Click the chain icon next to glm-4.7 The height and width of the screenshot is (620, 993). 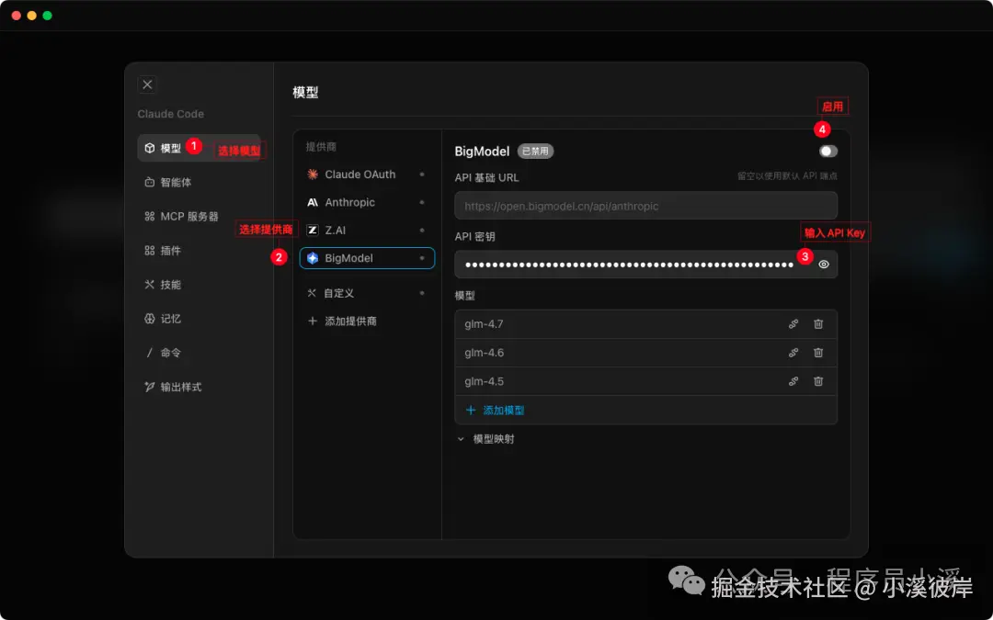793,323
